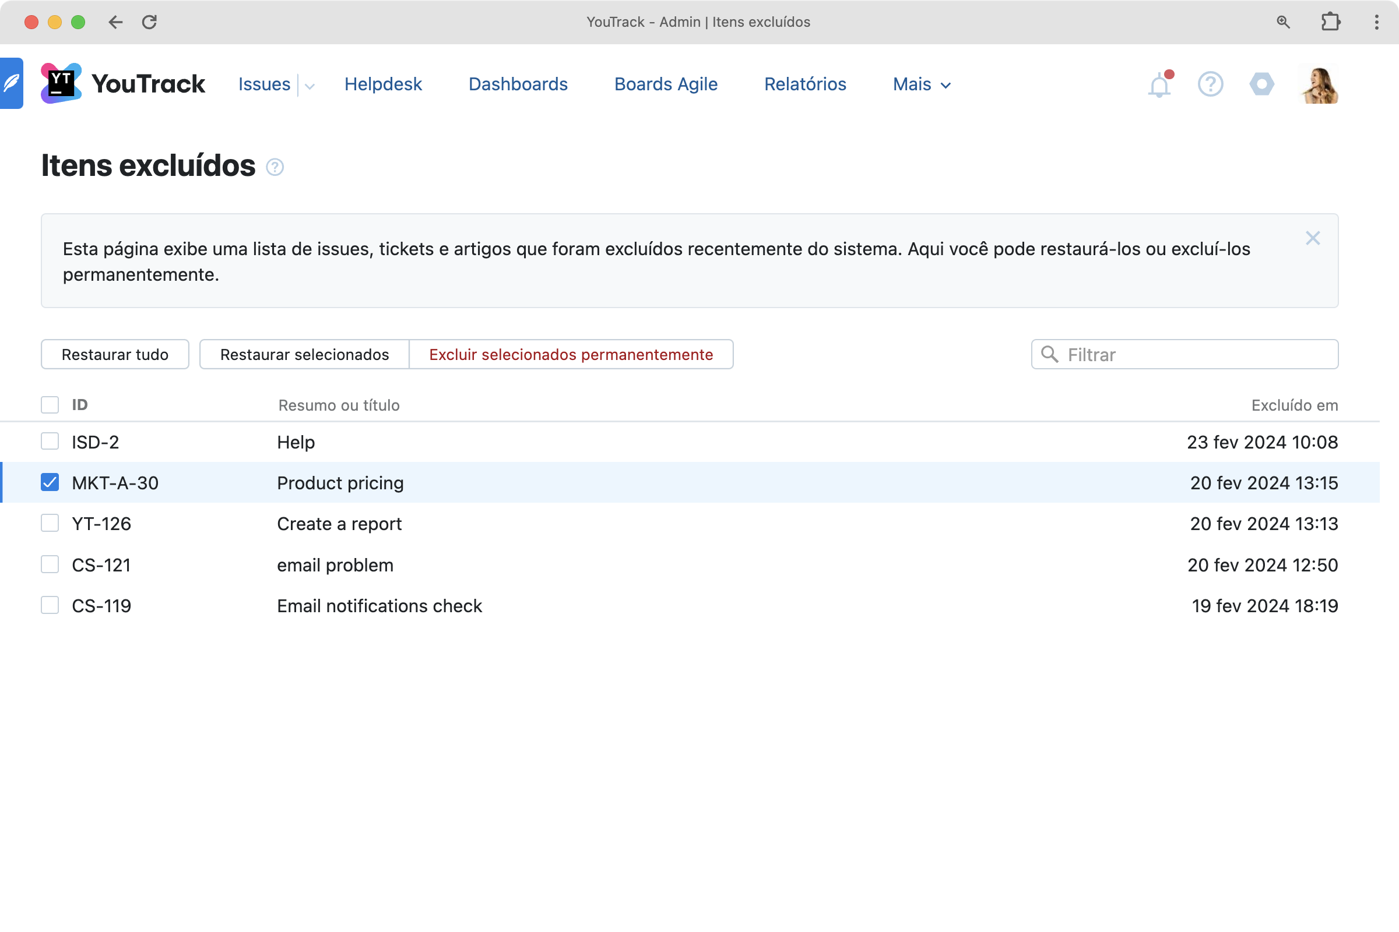1399x932 pixels.
Task: Click the help question mark in header
Action: 1210,84
